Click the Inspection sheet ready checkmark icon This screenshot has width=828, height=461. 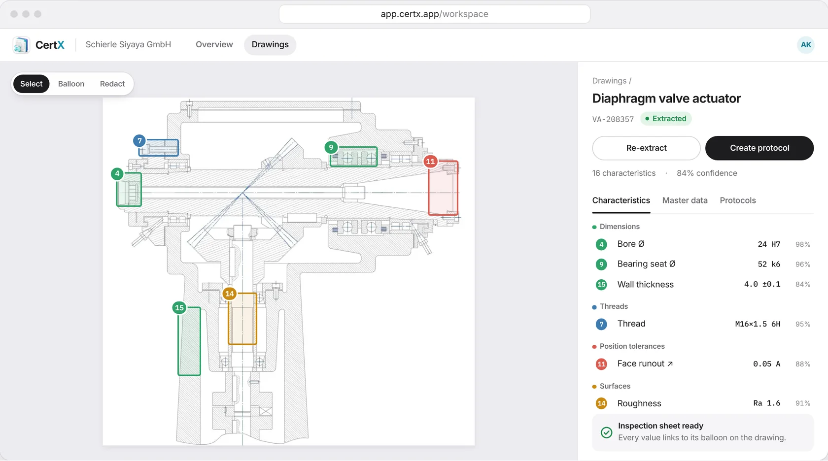607,432
